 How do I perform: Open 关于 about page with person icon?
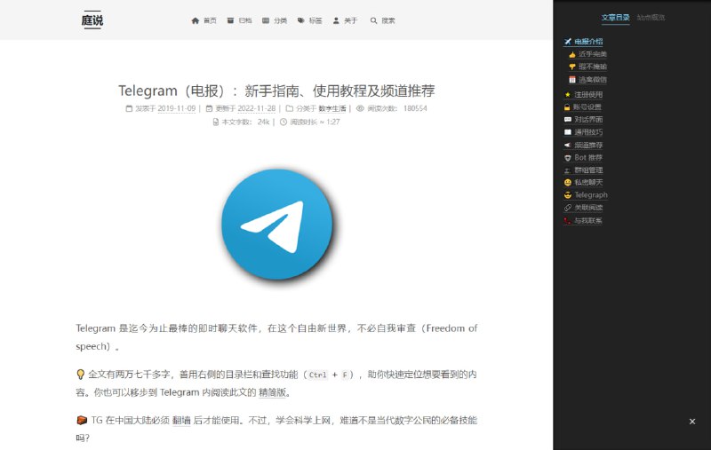tap(345, 20)
